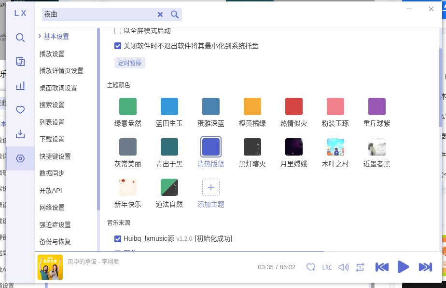Open the settings hexagon icon in sidebar

[x=20, y=158]
